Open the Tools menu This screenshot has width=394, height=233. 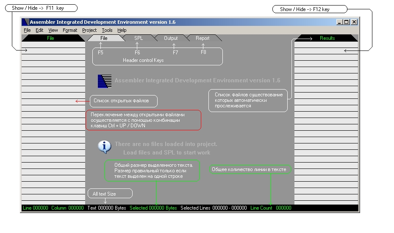click(x=107, y=31)
